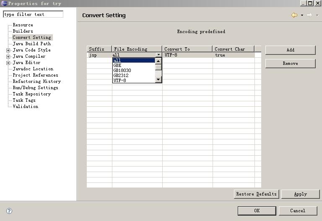Open the help question mark icon

(x=9, y=211)
